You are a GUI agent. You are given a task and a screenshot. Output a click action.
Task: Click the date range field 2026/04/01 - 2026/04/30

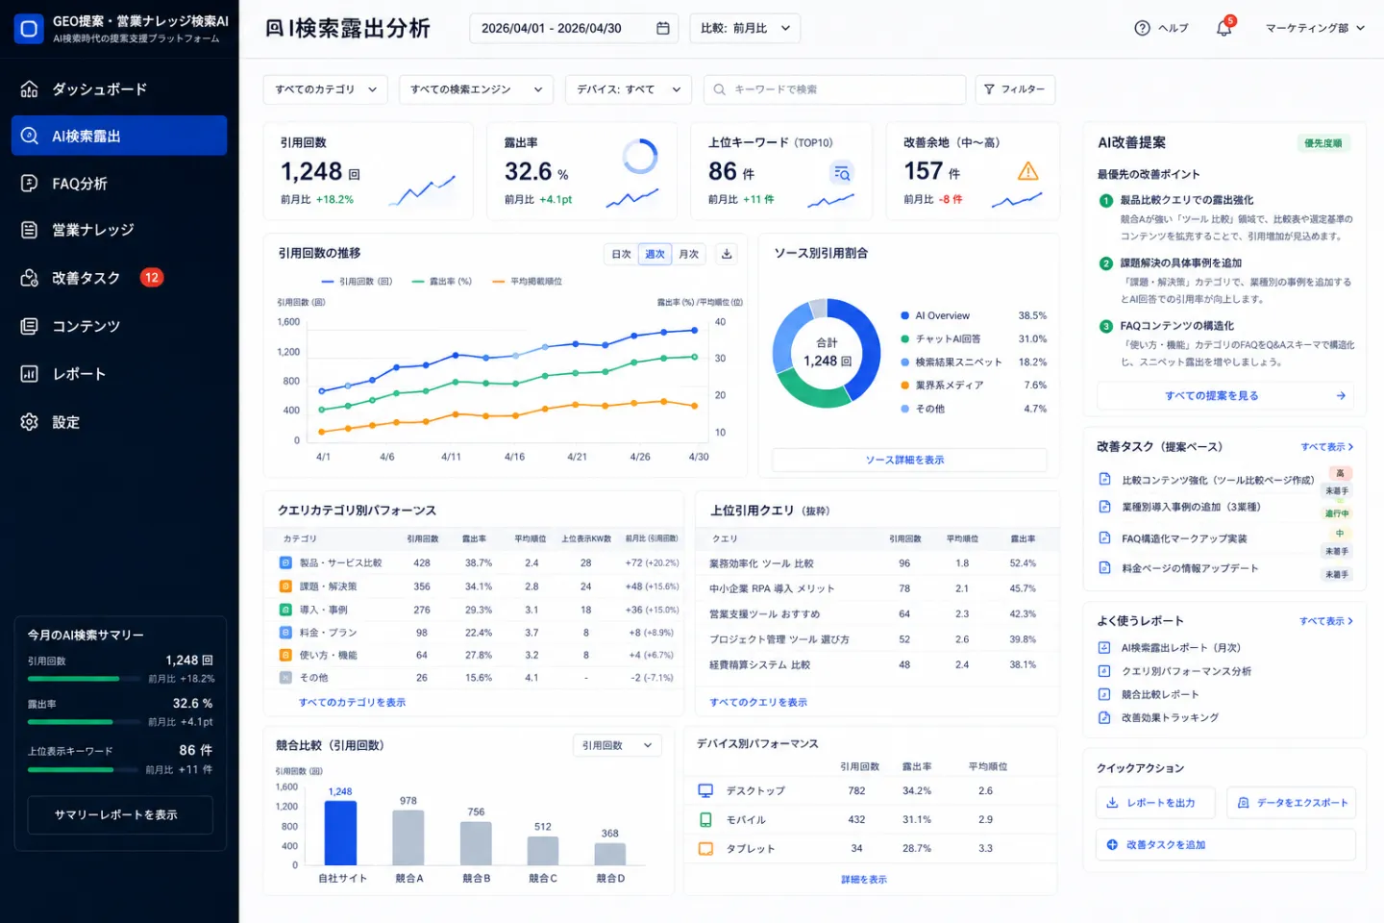tap(574, 28)
